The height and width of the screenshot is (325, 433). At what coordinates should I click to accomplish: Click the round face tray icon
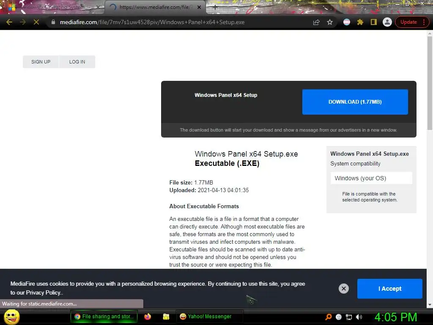click(339, 317)
